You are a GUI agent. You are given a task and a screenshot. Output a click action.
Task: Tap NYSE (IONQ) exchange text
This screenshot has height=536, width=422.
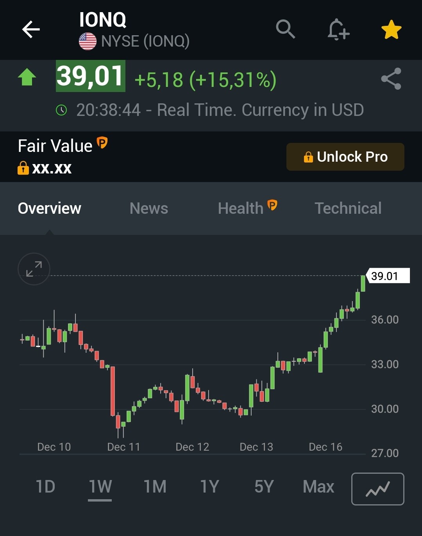[x=145, y=41]
